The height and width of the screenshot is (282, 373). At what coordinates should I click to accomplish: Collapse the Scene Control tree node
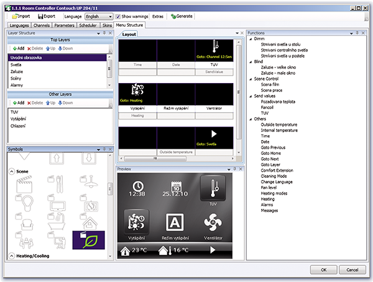click(251, 79)
